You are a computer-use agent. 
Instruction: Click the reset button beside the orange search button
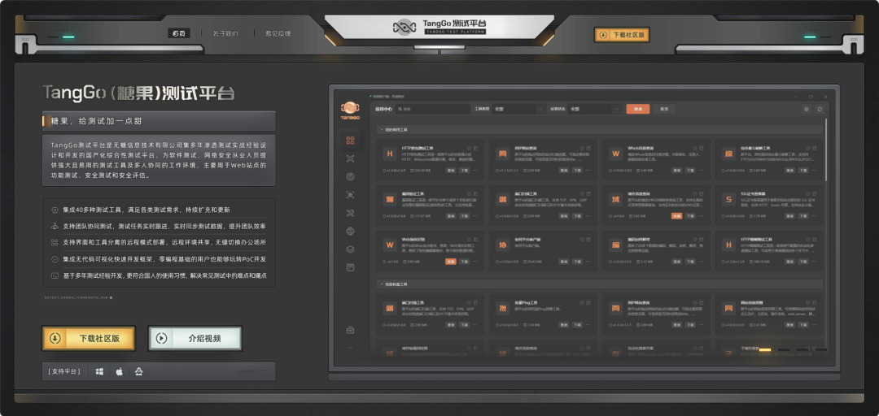pyautogui.click(x=664, y=109)
